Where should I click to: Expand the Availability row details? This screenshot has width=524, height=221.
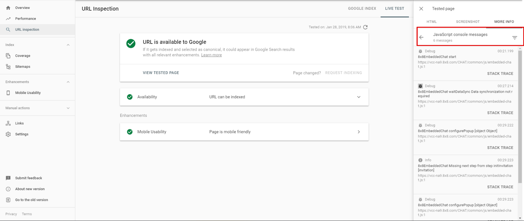click(359, 97)
